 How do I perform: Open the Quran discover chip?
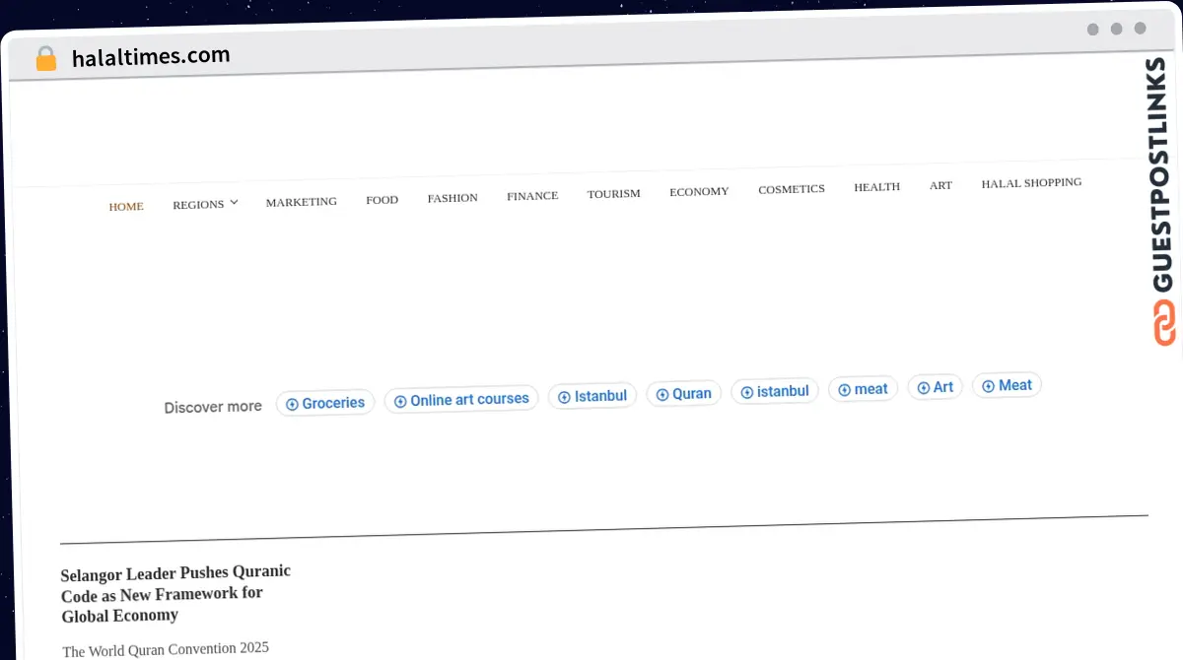coord(684,393)
